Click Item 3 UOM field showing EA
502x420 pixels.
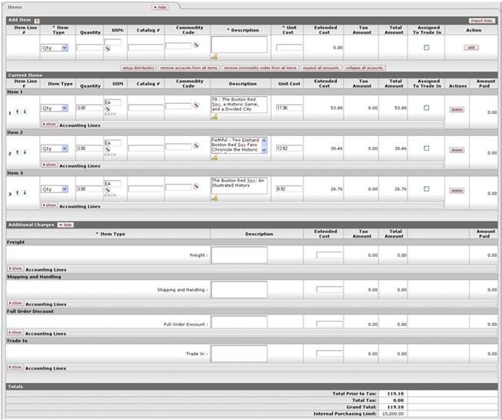click(x=113, y=184)
